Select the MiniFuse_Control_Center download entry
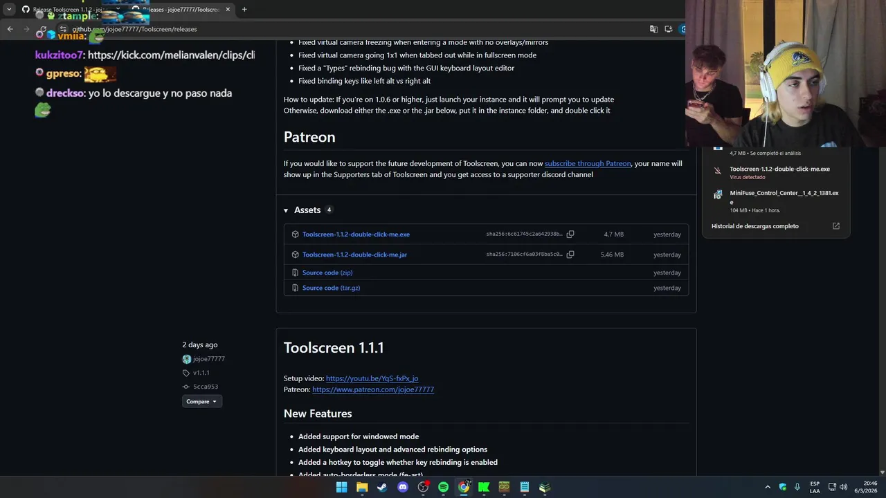Screen dimensions: 886x498 click(x=776, y=201)
